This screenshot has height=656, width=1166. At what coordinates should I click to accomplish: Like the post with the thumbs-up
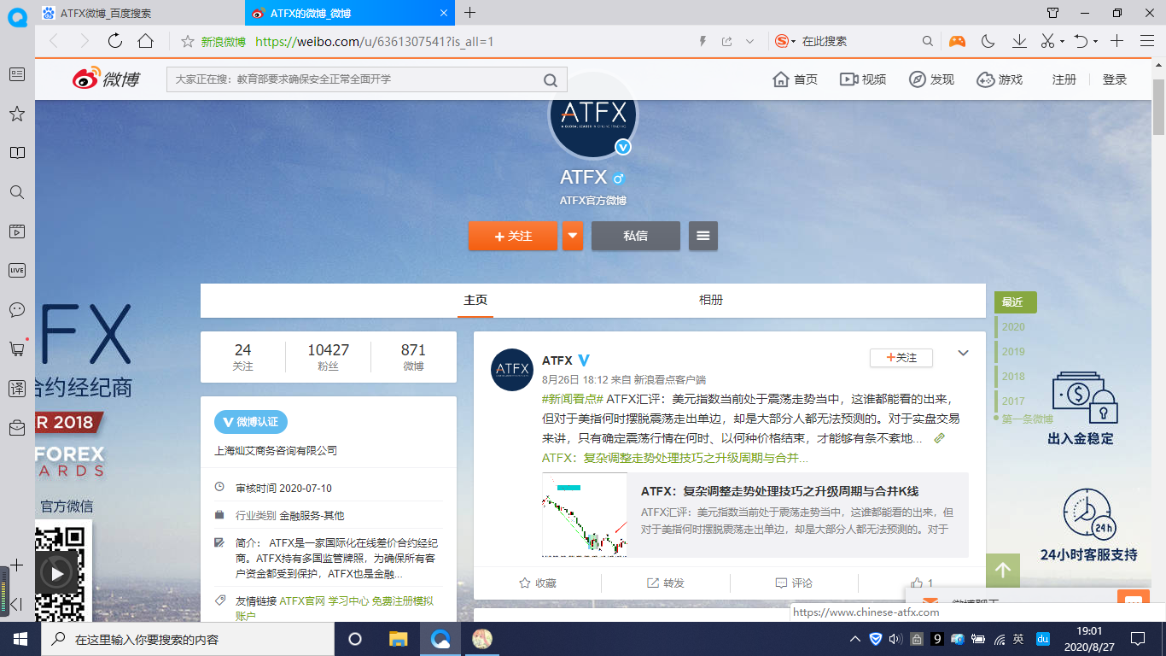tap(921, 583)
